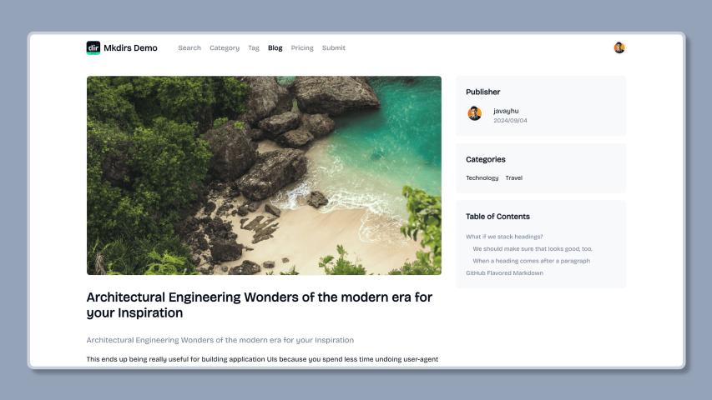Click the beach cover image
This screenshot has height=400, width=712.
(x=264, y=175)
